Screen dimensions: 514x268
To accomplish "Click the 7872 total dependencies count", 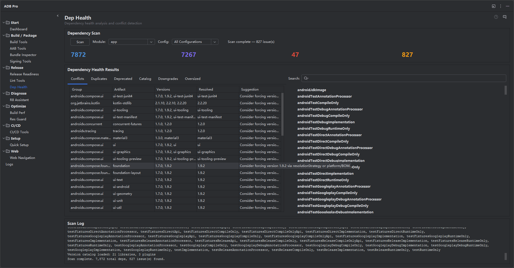I will tap(78, 55).
